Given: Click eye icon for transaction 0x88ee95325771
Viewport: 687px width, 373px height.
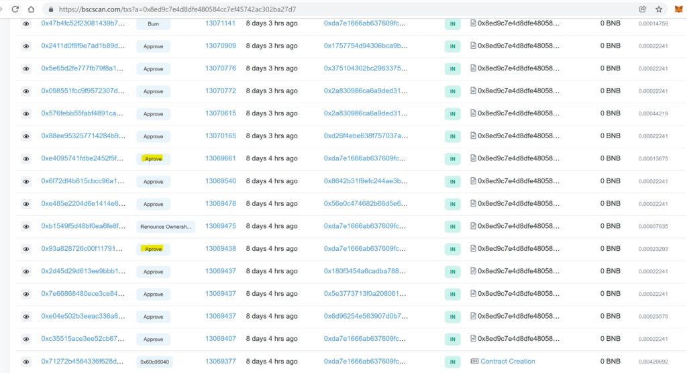Looking at the screenshot, I should 26,136.
